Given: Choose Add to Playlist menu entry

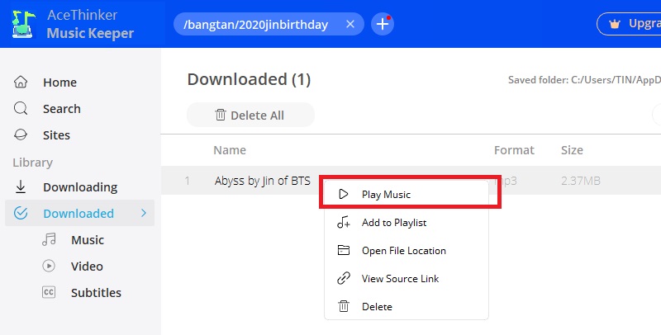Looking at the screenshot, I should point(393,223).
